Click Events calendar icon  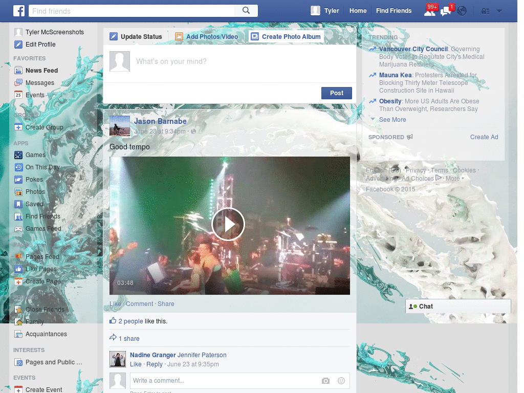(18, 95)
